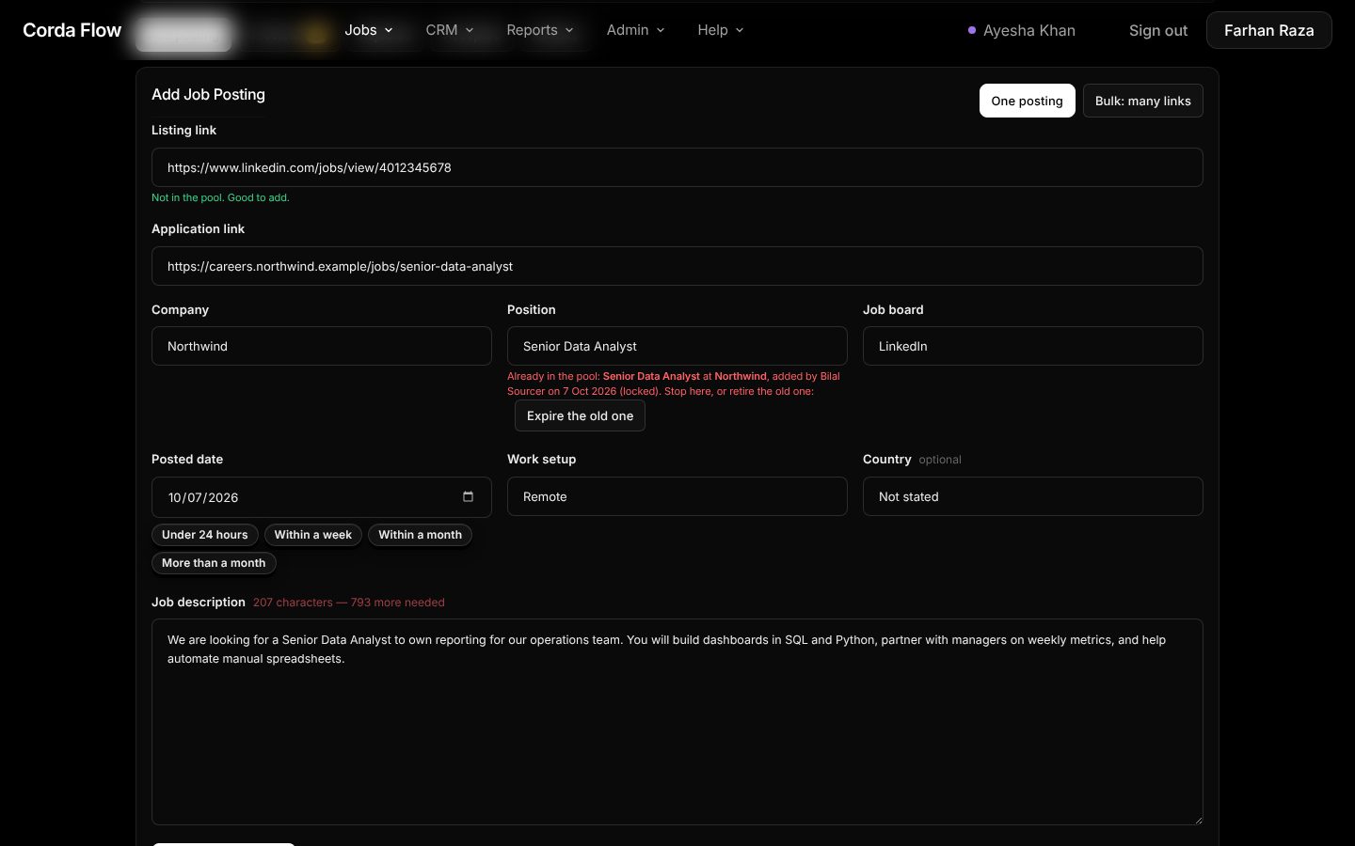The image size is (1355, 846).
Task: Click inside the Job description textarea
Action: click(x=677, y=722)
